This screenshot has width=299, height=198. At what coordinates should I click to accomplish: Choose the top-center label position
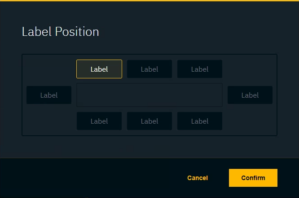[149, 69]
